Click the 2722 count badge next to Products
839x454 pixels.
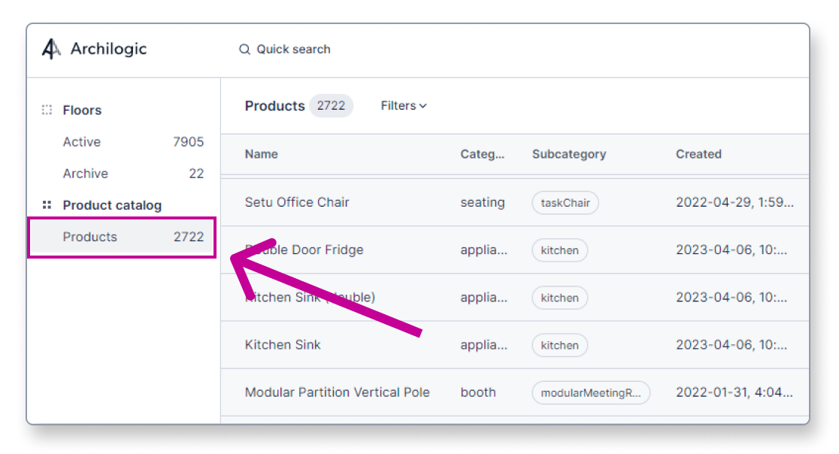(x=332, y=105)
